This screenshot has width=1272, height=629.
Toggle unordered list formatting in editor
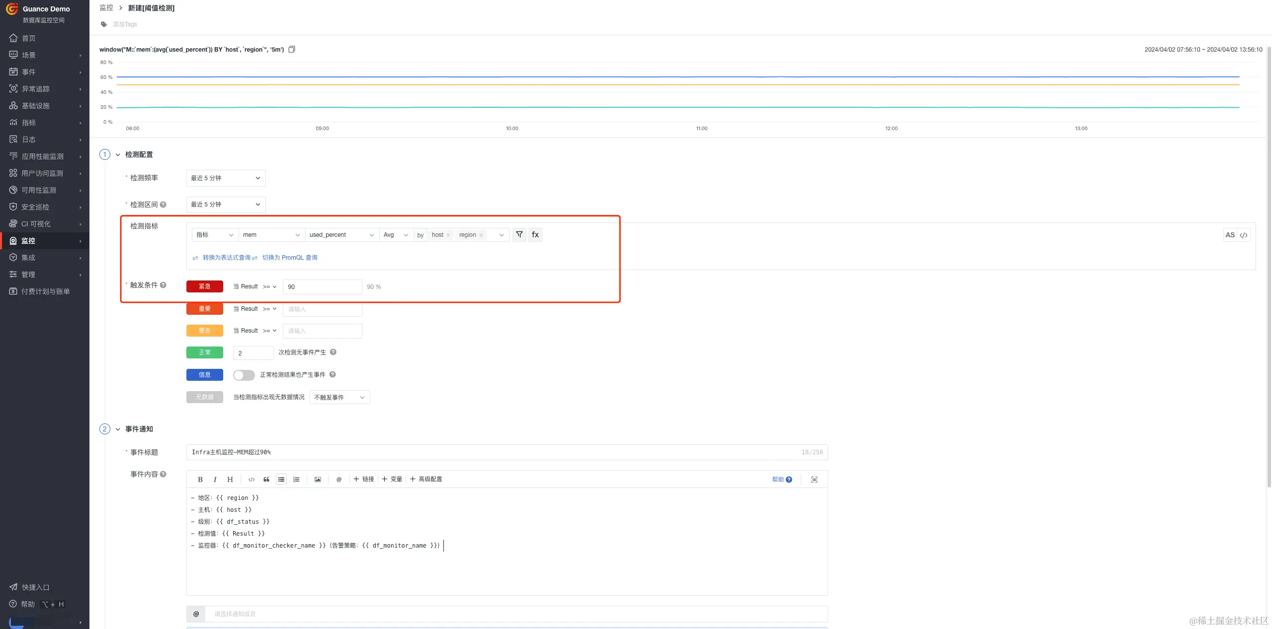click(281, 480)
